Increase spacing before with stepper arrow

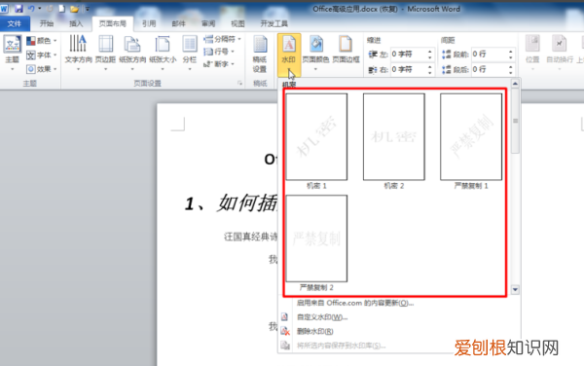(511, 52)
